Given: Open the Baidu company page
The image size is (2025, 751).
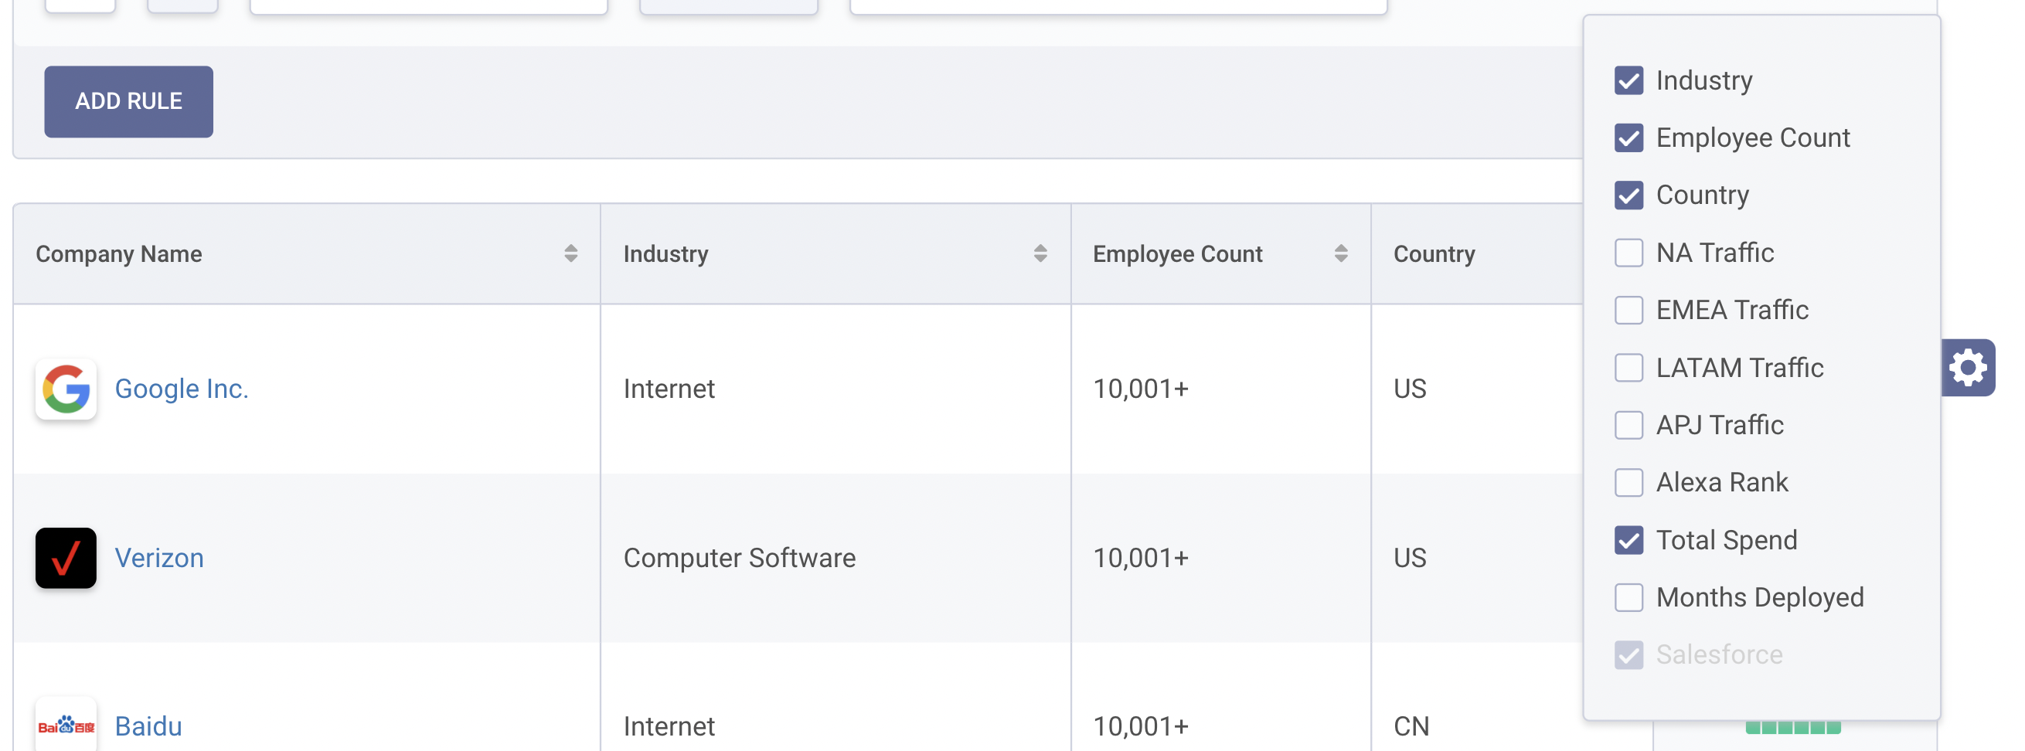Looking at the screenshot, I should 148,725.
